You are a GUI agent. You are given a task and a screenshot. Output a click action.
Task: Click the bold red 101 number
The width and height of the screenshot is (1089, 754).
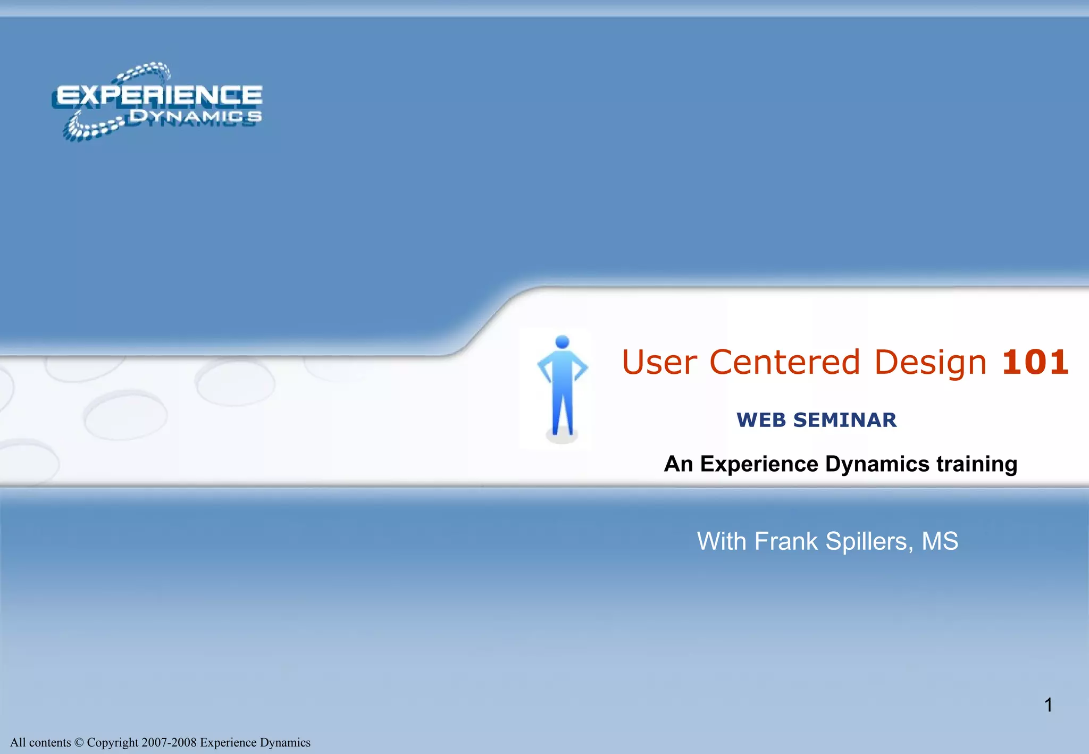pyautogui.click(x=1035, y=362)
